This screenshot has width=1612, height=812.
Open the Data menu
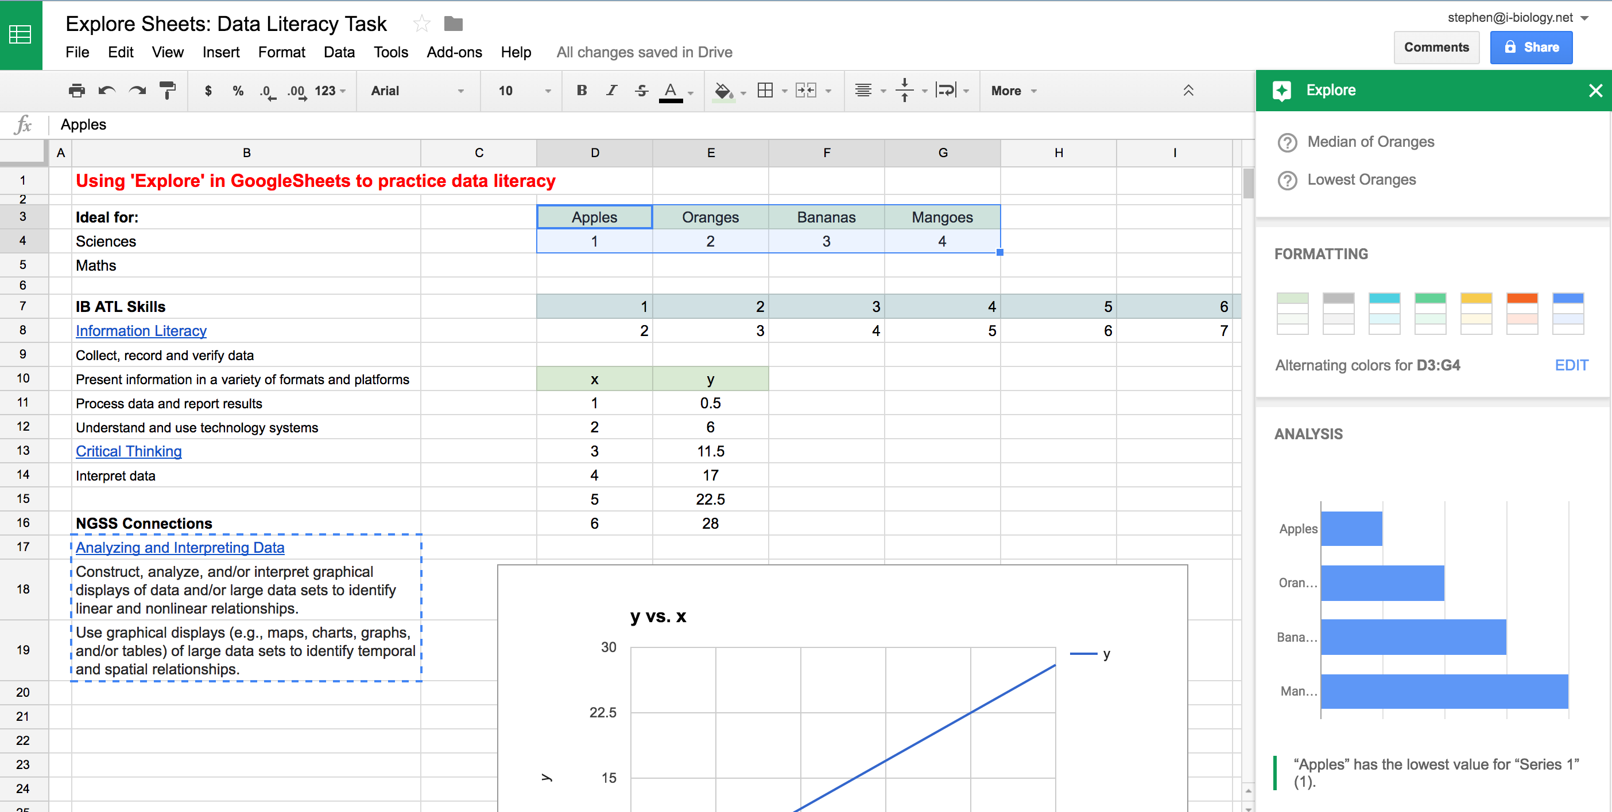(339, 52)
